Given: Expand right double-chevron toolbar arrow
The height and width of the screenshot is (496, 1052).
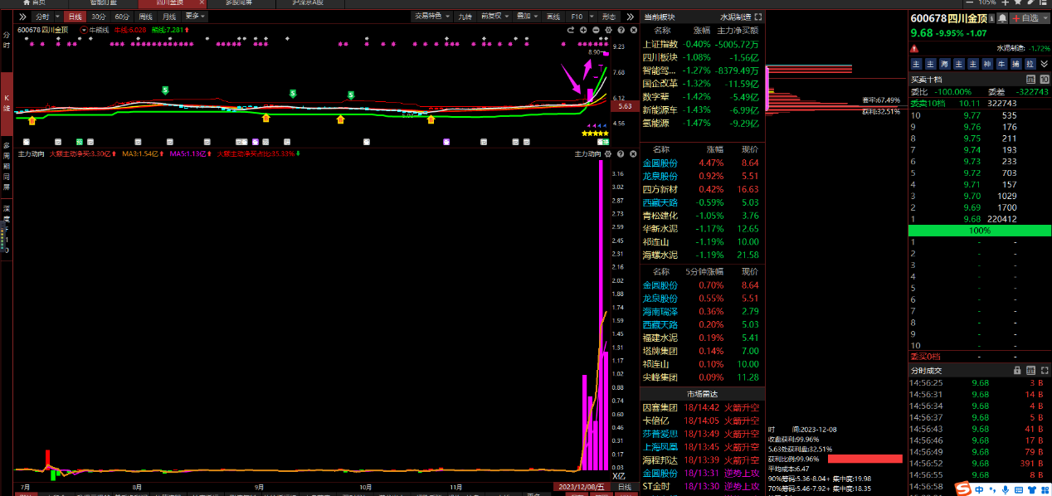Looking at the screenshot, I should [631, 17].
